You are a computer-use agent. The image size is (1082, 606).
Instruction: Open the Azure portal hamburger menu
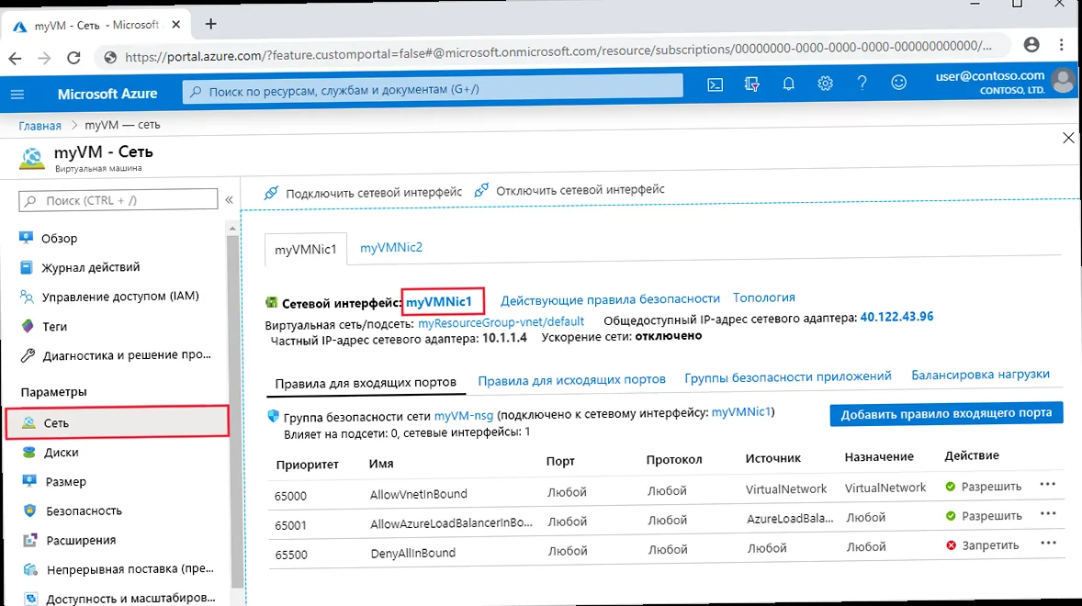pos(17,94)
